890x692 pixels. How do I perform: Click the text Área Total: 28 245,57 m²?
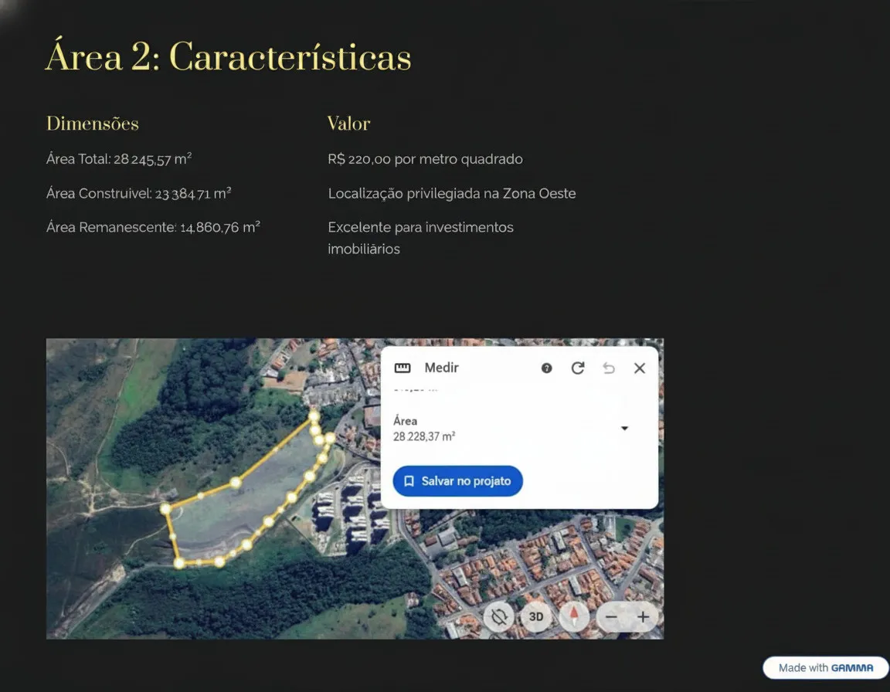[119, 159]
